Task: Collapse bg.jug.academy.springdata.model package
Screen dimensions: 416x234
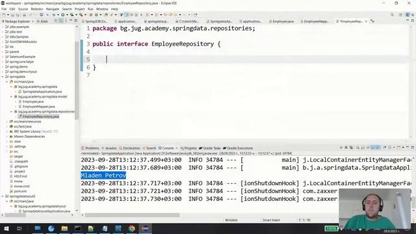Action: click(12, 97)
